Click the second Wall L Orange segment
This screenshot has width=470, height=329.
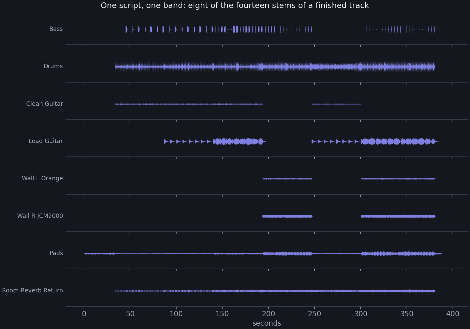click(398, 179)
